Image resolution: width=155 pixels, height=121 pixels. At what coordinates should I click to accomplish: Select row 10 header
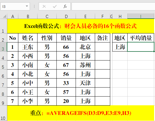[3, 113]
